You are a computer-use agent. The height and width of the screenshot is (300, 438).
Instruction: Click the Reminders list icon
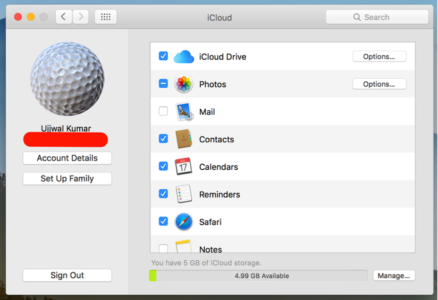coord(184,194)
